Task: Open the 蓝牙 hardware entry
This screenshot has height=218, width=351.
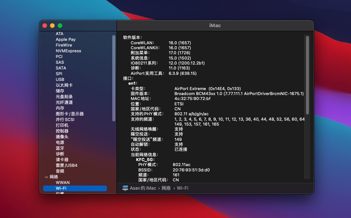Action: pyautogui.click(x=60, y=148)
